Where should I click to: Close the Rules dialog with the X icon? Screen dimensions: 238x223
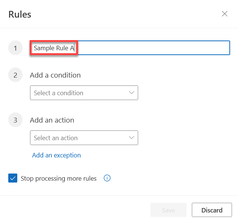pyautogui.click(x=224, y=14)
